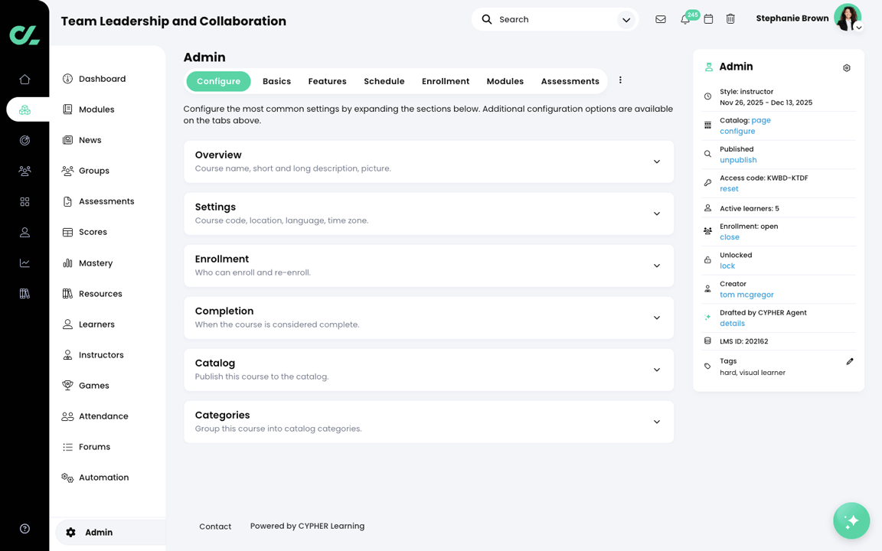The image size is (882, 551).
Task: Switch to the Assessments tab
Action: (x=570, y=82)
